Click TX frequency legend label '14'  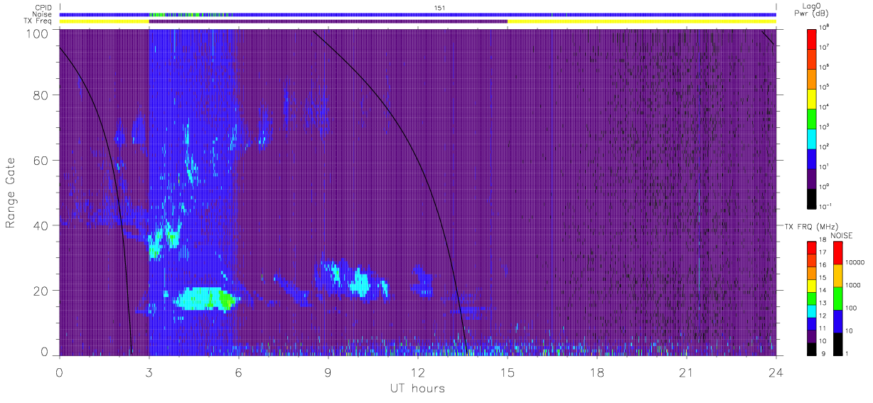coord(821,291)
